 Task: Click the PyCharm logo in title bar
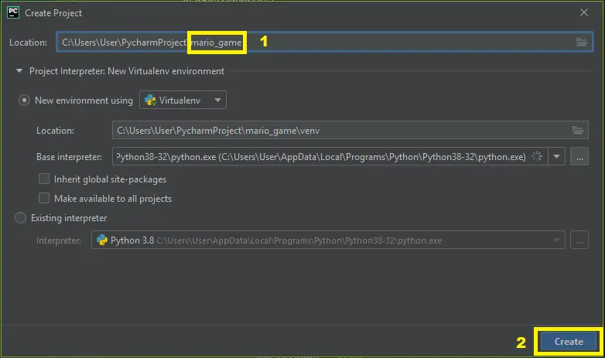pos(13,12)
